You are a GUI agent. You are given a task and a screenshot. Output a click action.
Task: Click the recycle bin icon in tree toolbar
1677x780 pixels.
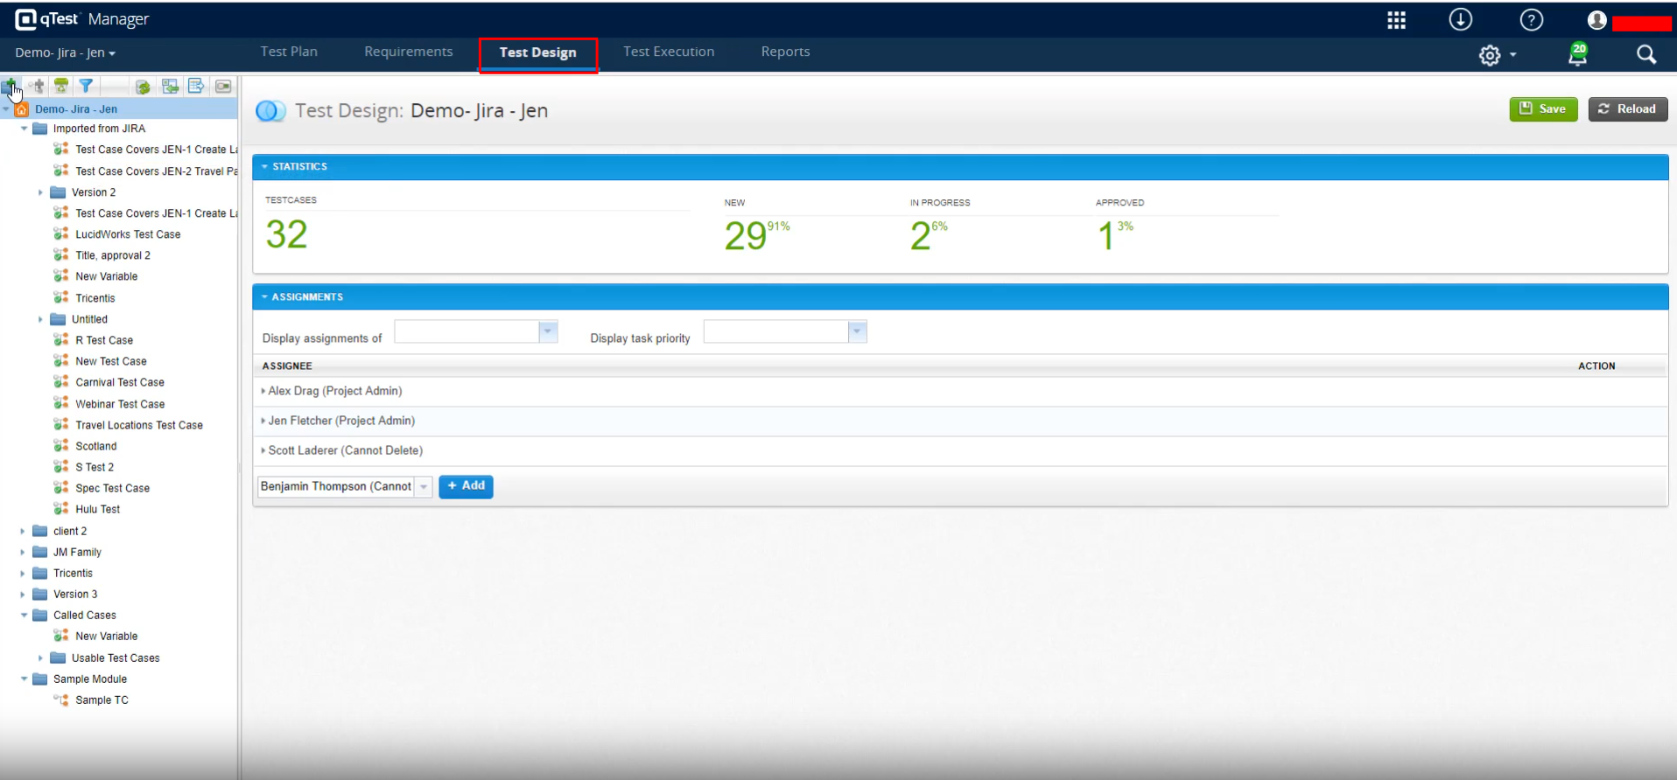point(61,86)
